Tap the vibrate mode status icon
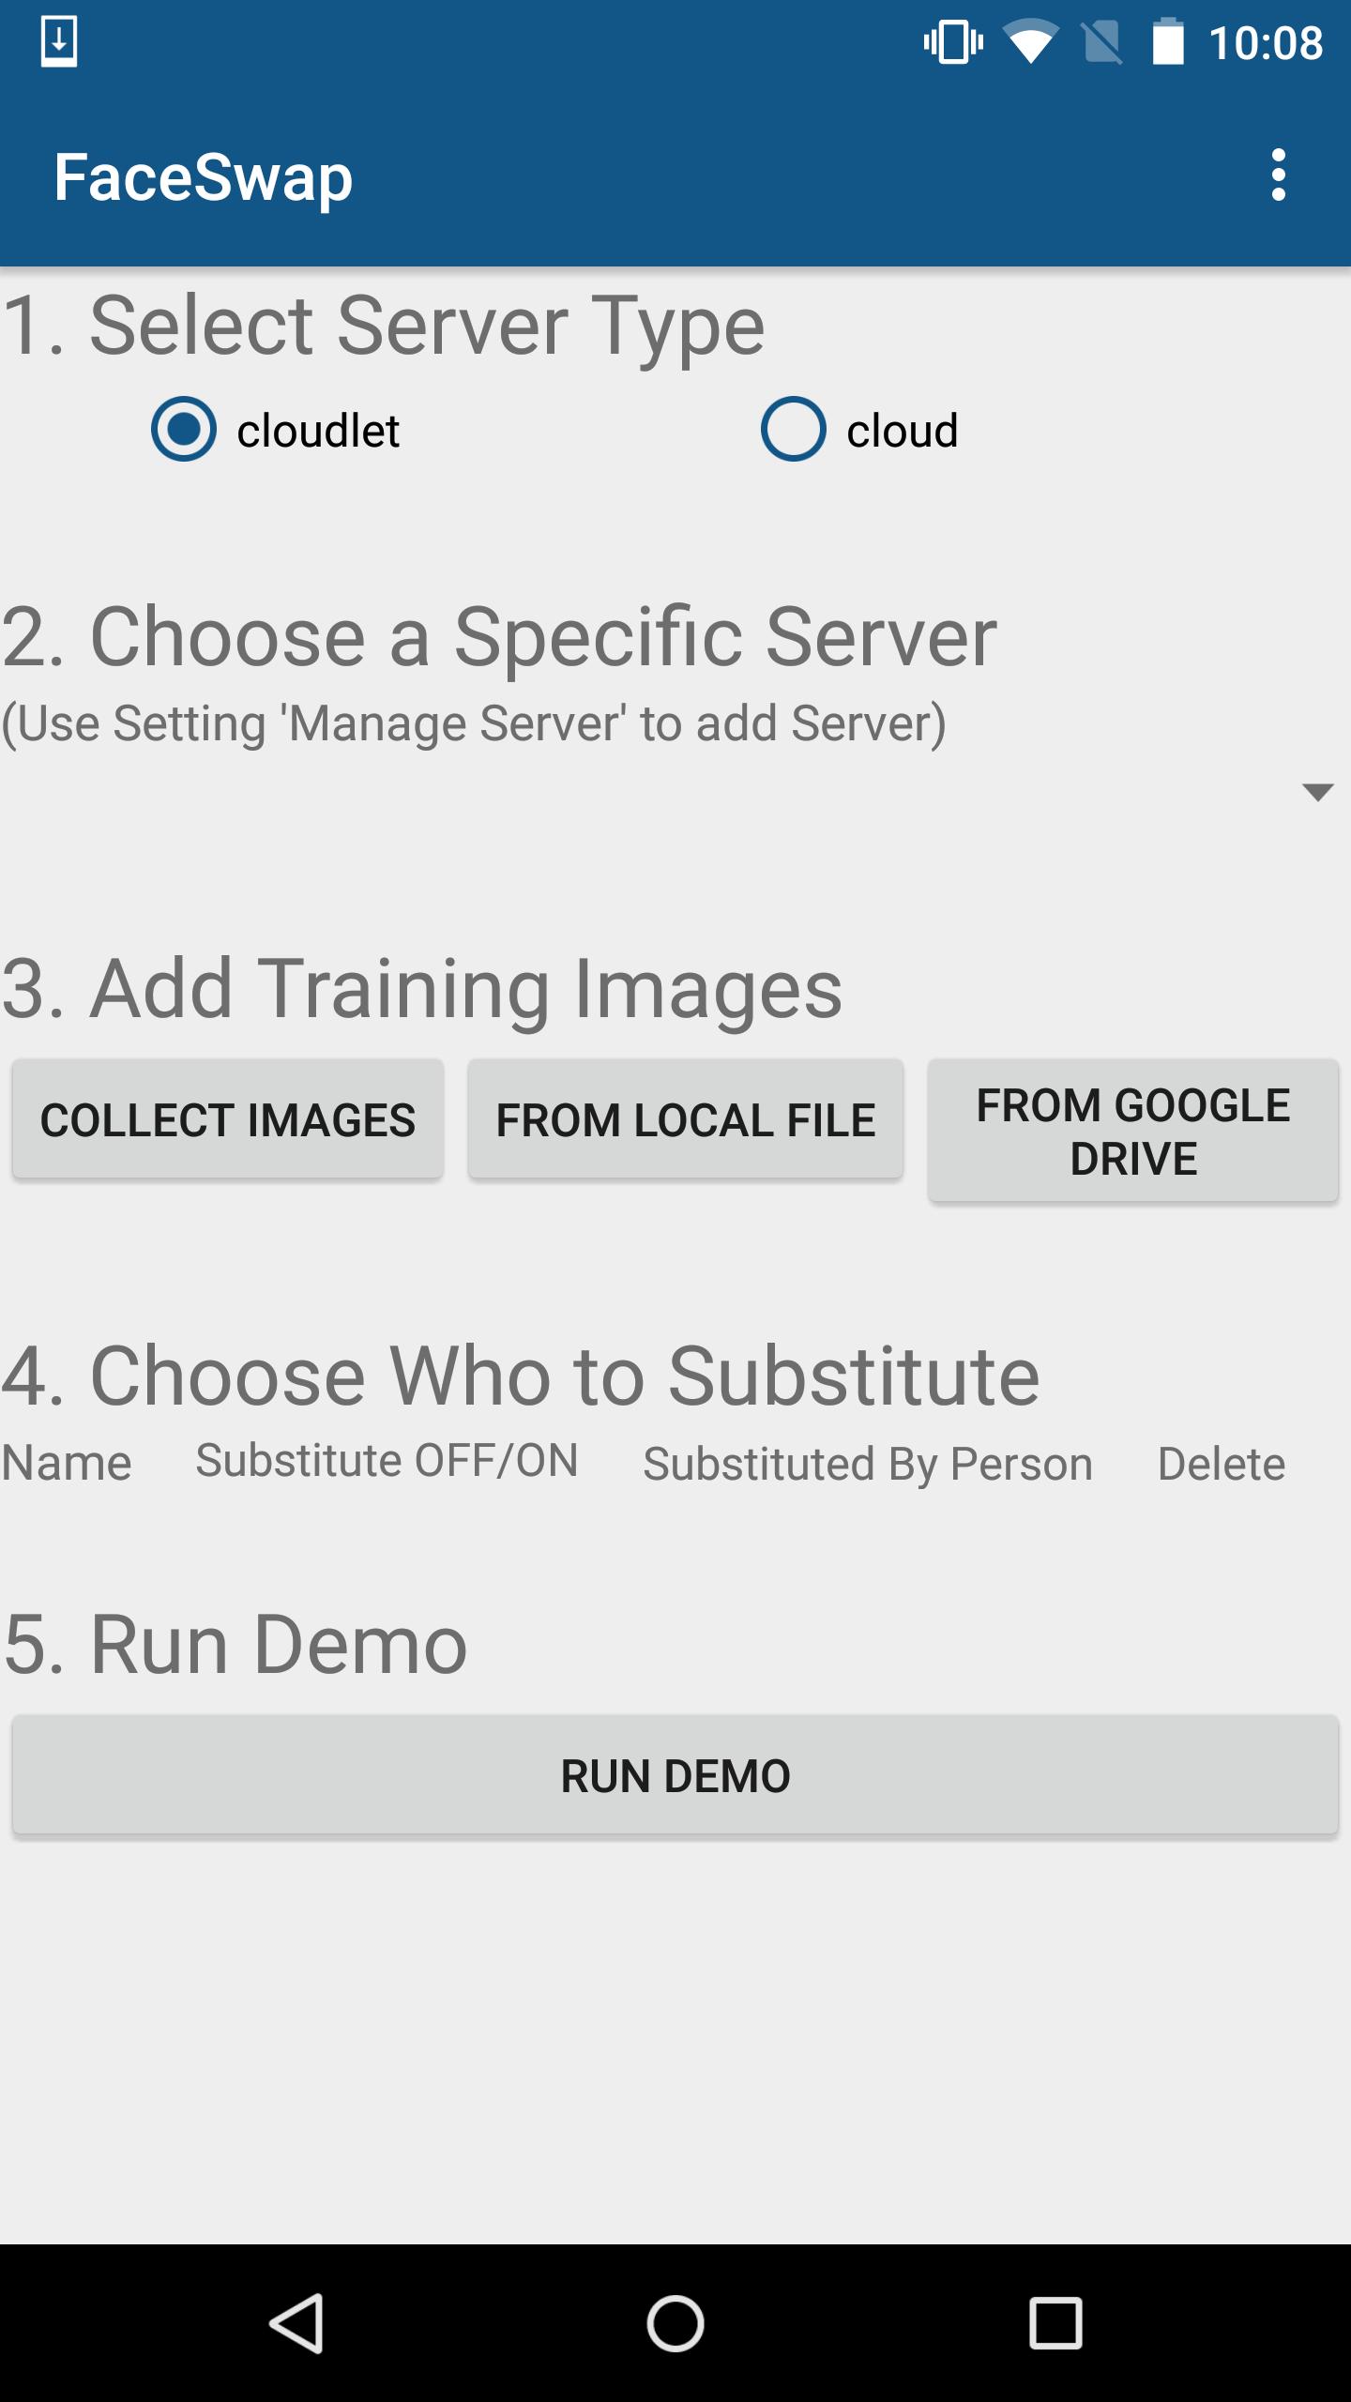Image resolution: width=1351 pixels, height=2402 pixels. point(953,42)
